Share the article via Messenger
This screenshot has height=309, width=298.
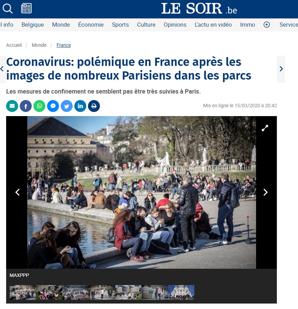53,106
